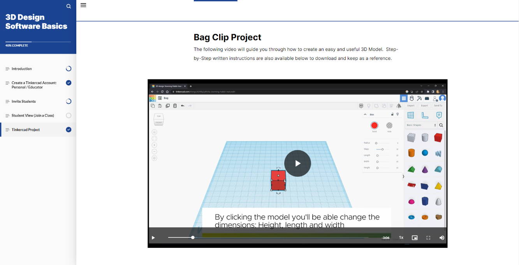Select the Tinkercad Project lesson
Screen dimensions: 519x265
click(38, 130)
